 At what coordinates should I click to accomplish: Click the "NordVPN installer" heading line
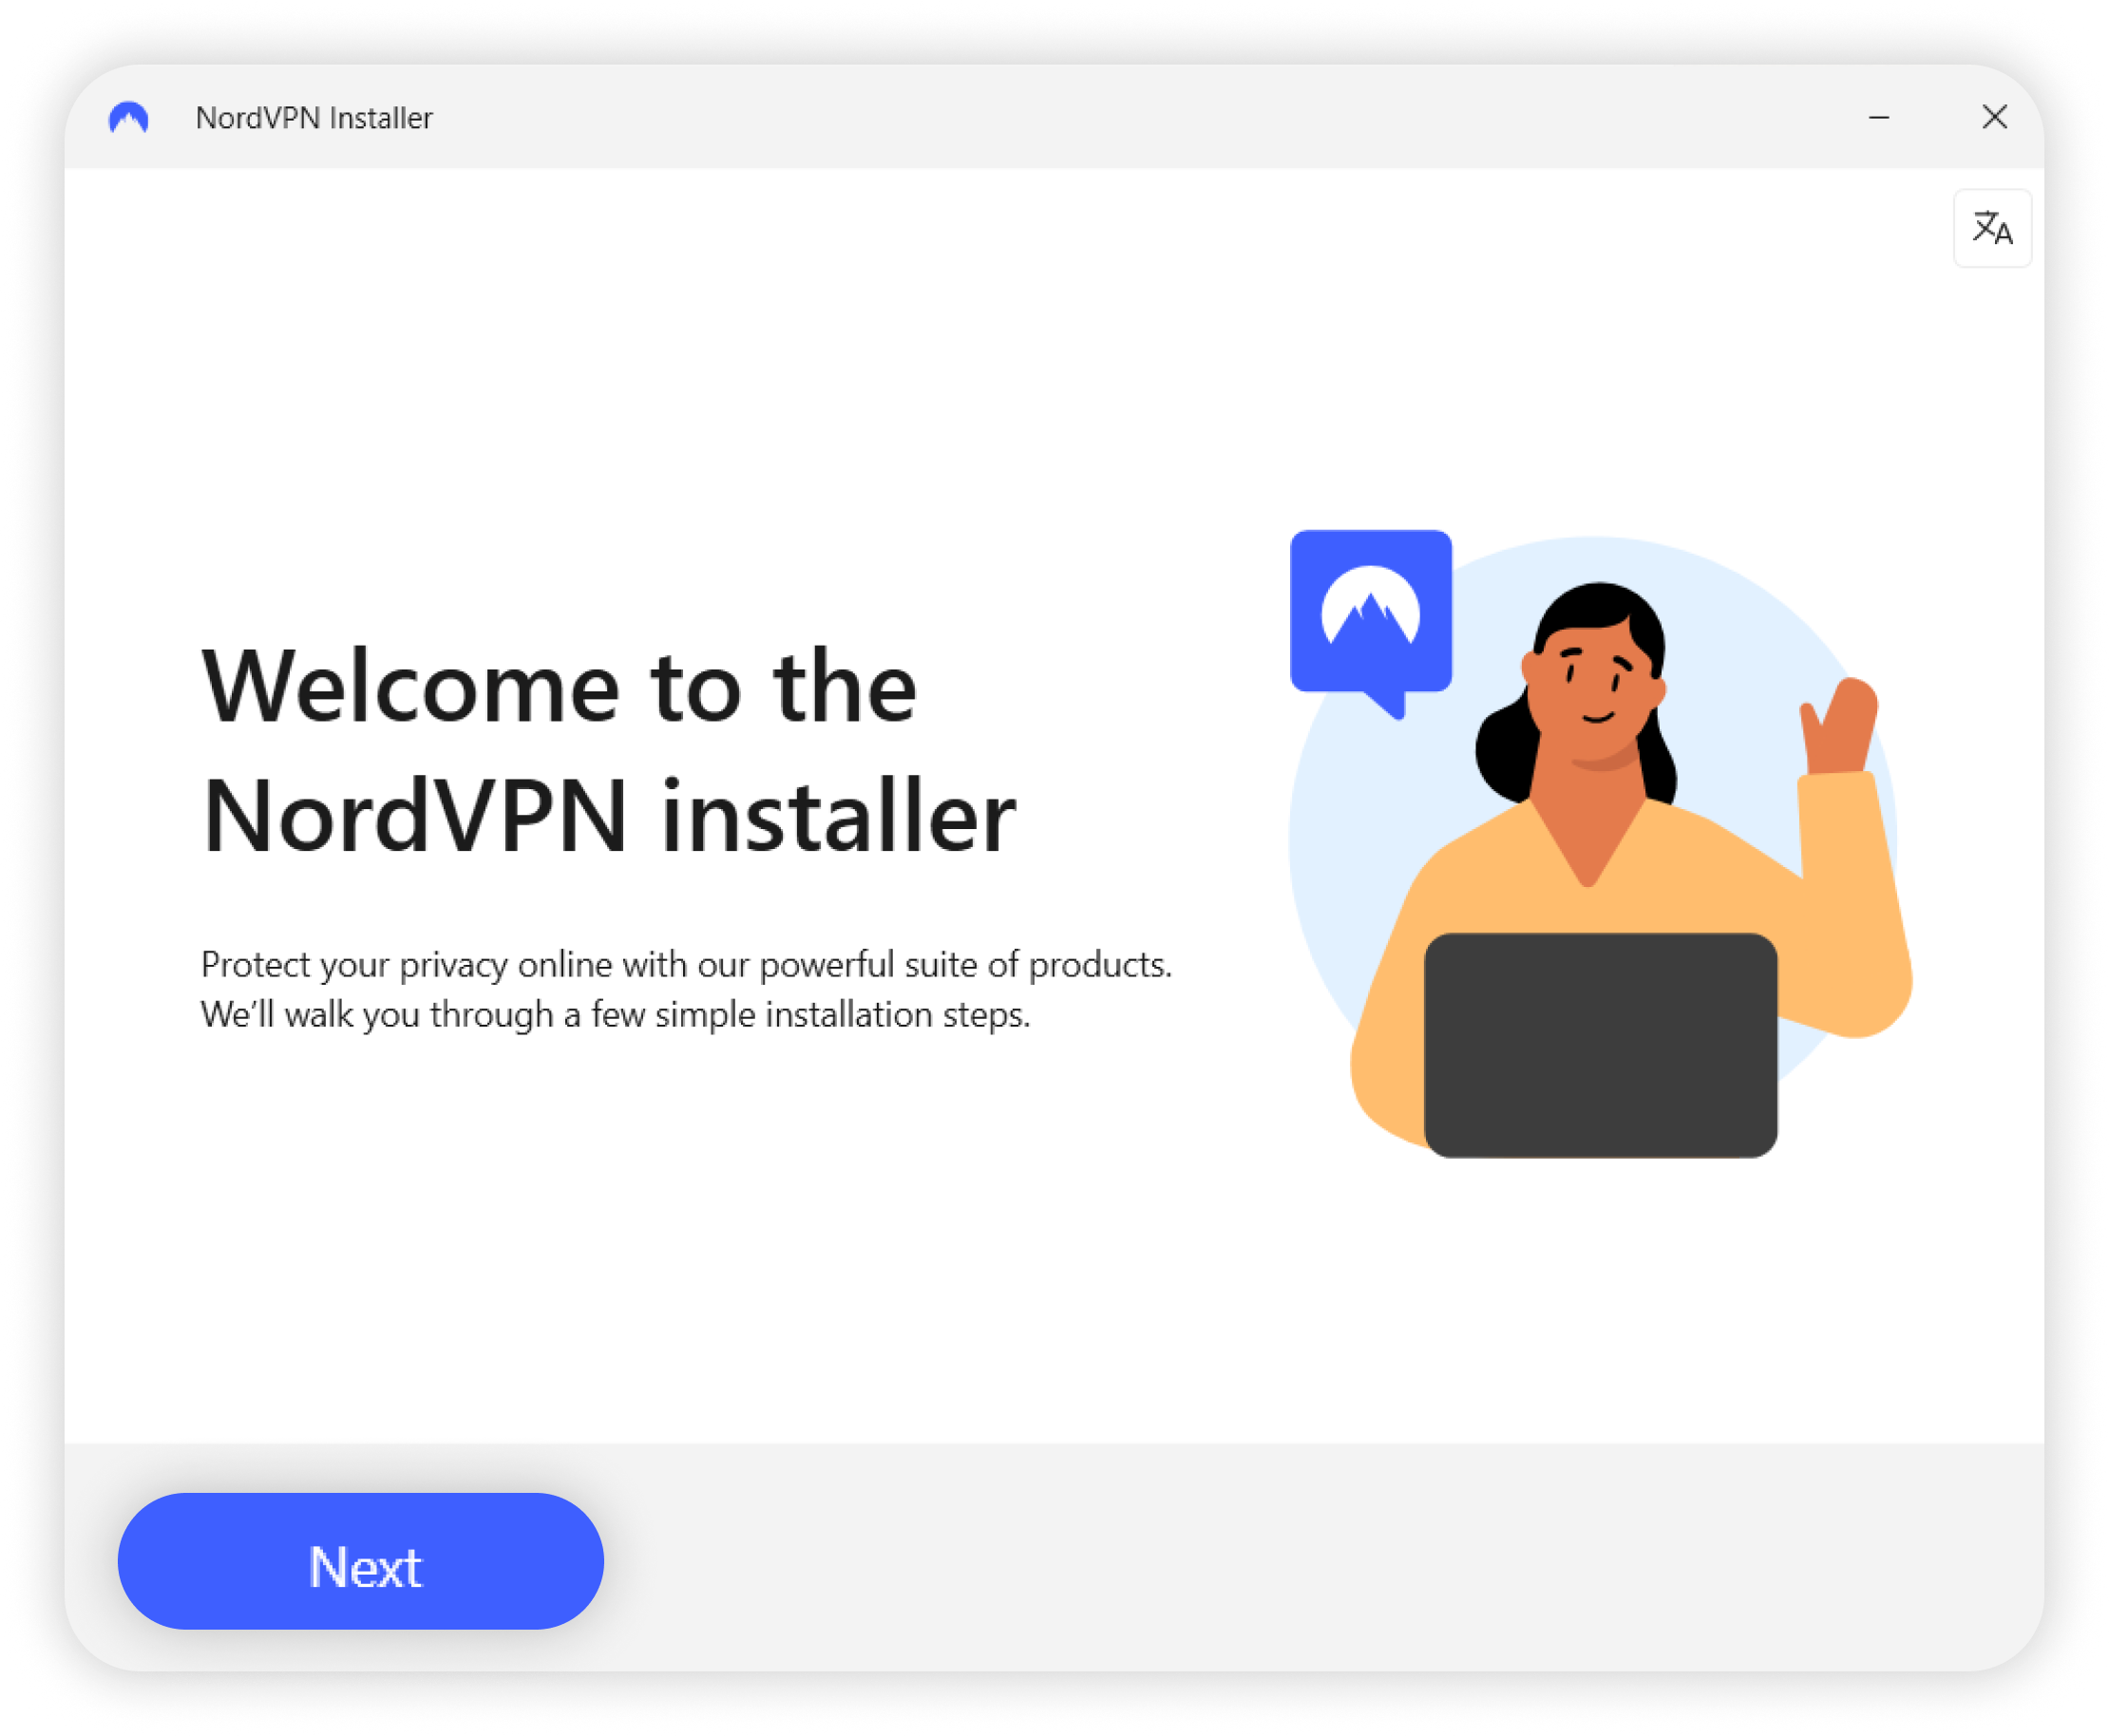[x=608, y=816]
